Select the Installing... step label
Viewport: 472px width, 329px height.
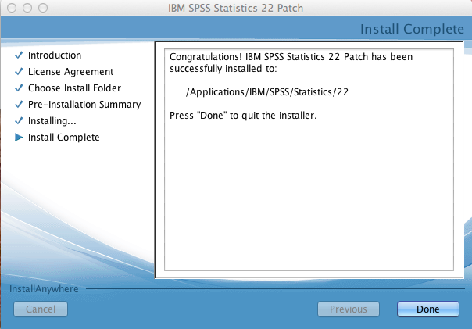tap(52, 121)
